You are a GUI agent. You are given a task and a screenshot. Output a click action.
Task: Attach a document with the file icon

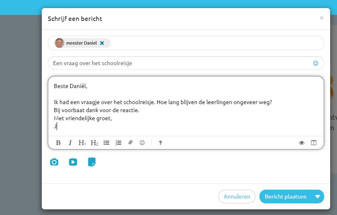tap(92, 162)
